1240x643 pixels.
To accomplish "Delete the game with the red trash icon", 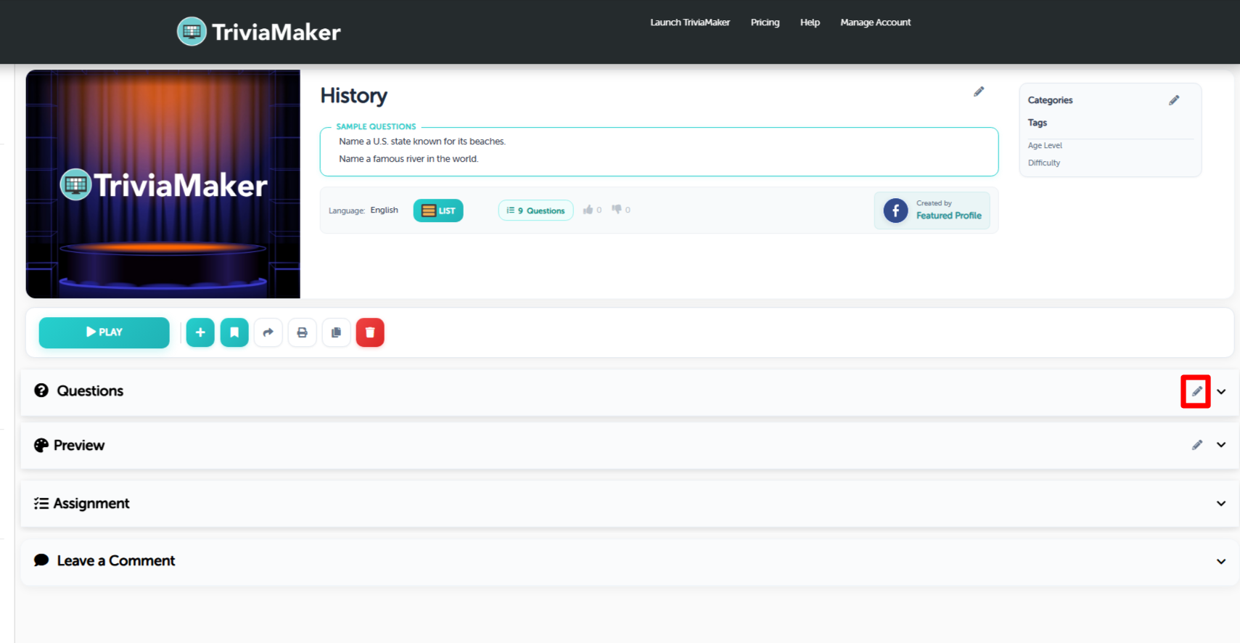I will pyautogui.click(x=370, y=332).
